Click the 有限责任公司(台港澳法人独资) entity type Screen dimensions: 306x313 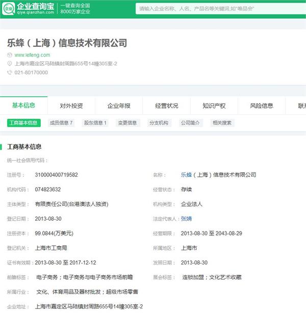(x=71, y=204)
